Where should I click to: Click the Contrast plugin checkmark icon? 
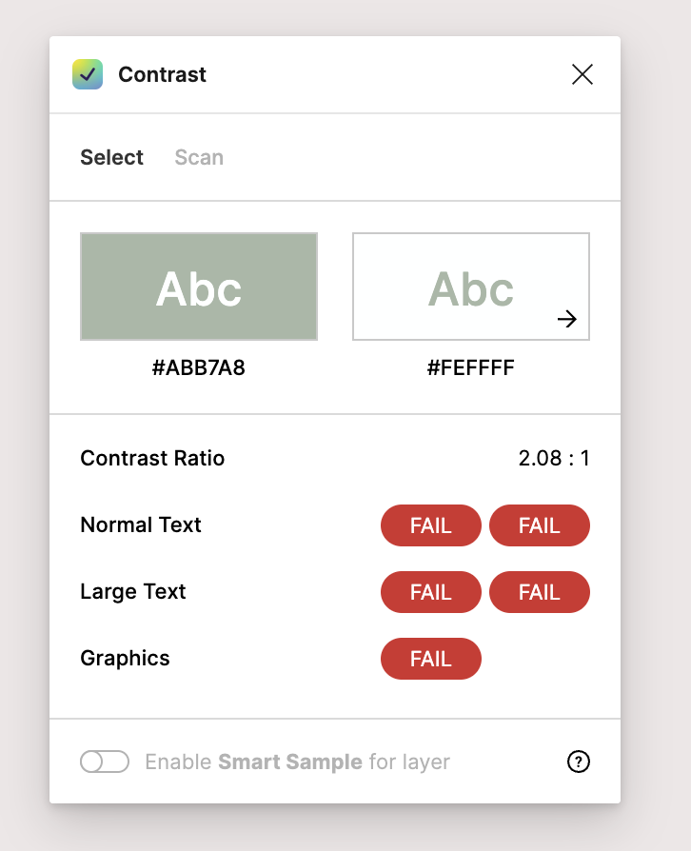click(x=87, y=74)
